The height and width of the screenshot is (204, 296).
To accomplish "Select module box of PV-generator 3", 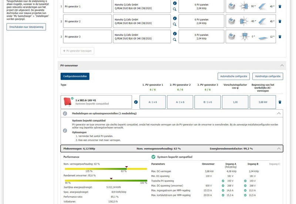I will [x=142, y=37].
